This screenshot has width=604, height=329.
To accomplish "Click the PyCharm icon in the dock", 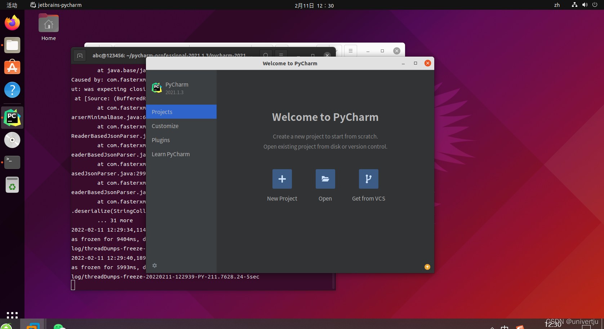I will point(12,118).
